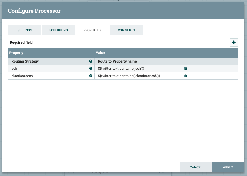
Task: Open help tooltip for the solr property
Action: [x=91, y=69]
